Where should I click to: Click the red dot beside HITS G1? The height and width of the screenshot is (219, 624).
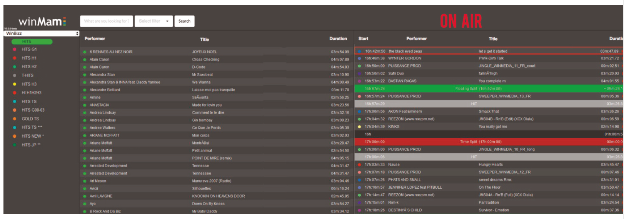coord(15,49)
